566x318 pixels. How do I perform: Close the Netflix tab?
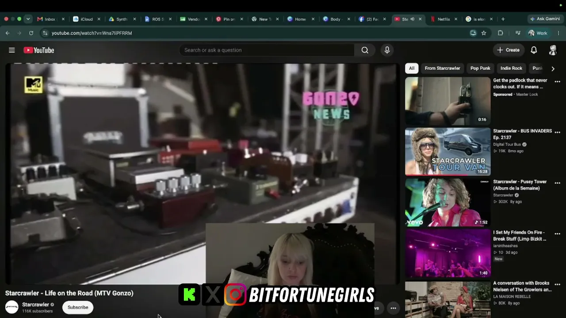(x=455, y=19)
